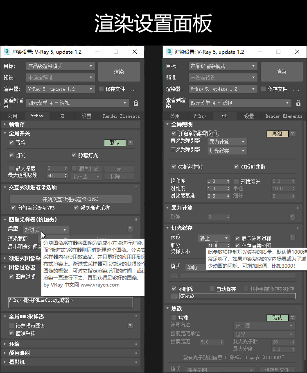Enable 自动保存 checkbox
The width and height of the screenshot is (307, 373).
(x=212, y=289)
